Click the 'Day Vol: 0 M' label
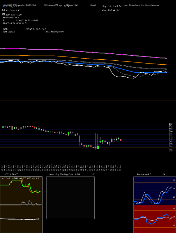 111,10
